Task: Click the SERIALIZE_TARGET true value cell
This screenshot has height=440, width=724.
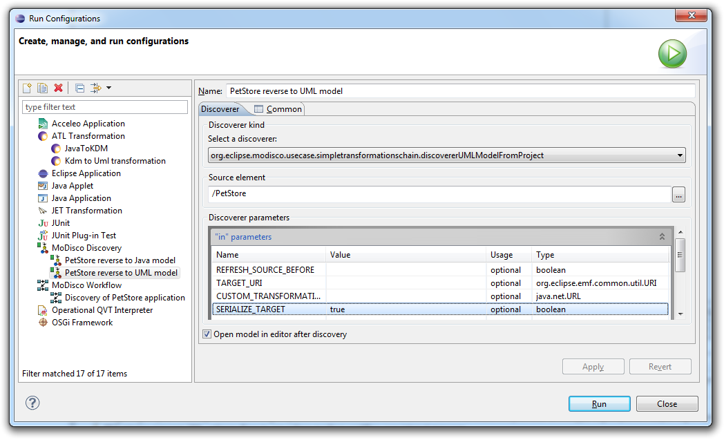Action: coord(406,309)
